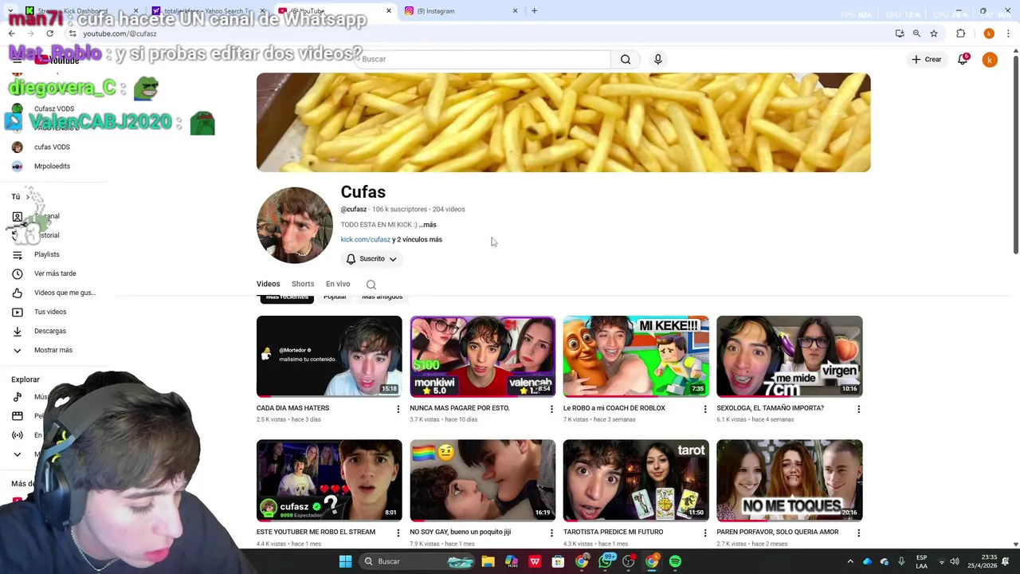Open Suscrito notification dropdown
The width and height of the screenshot is (1020, 574).
click(x=371, y=259)
